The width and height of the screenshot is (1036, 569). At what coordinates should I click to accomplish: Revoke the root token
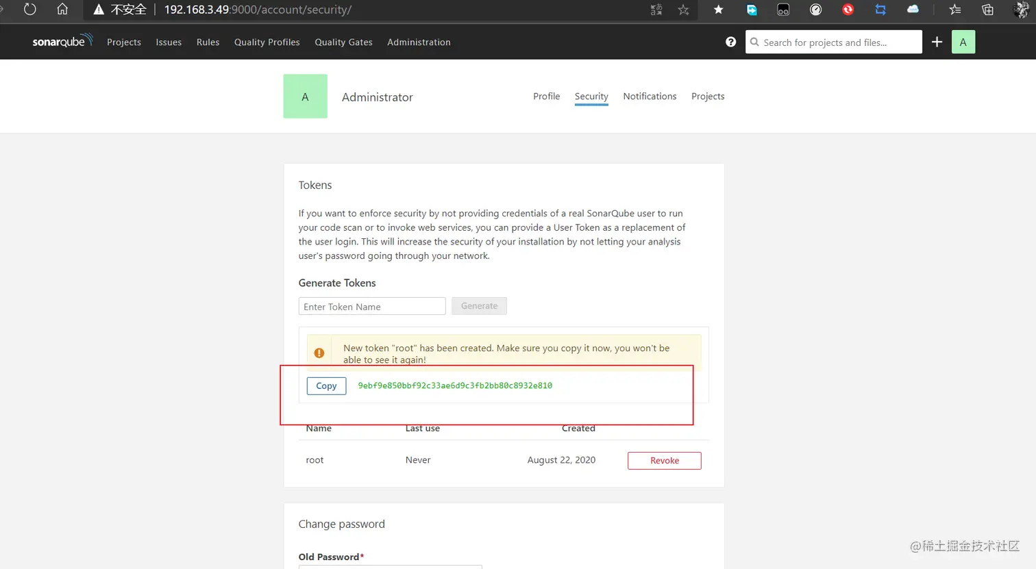(664, 461)
